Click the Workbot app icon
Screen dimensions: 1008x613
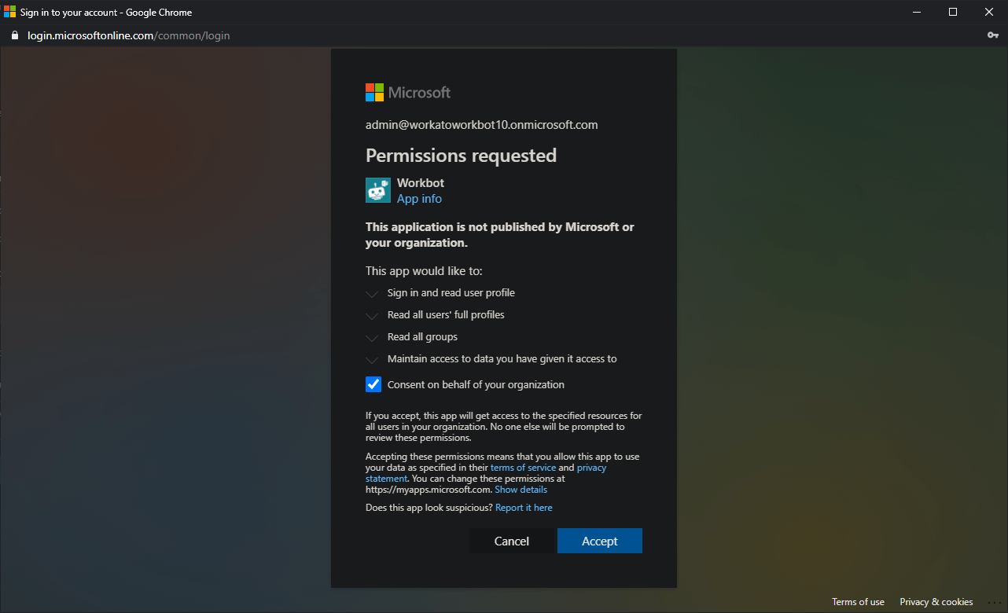click(x=377, y=189)
